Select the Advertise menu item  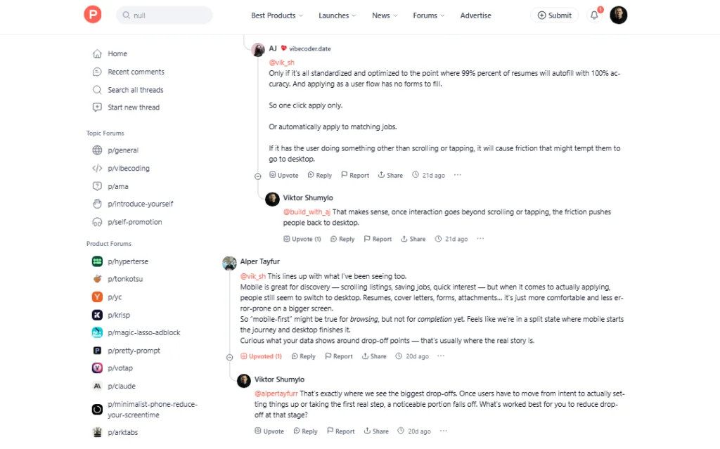click(x=475, y=15)
